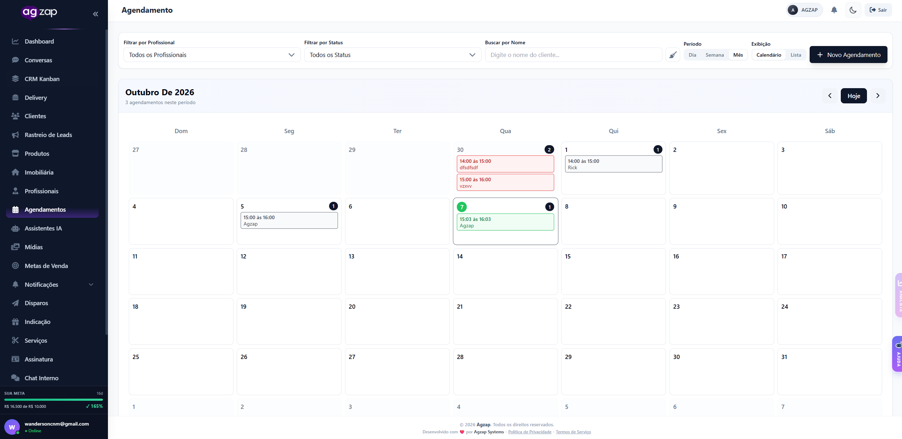Viewport: 902px width, 439px height.
Task: Open Todos os Profissionais dropdown
Action: pos(212,55)
